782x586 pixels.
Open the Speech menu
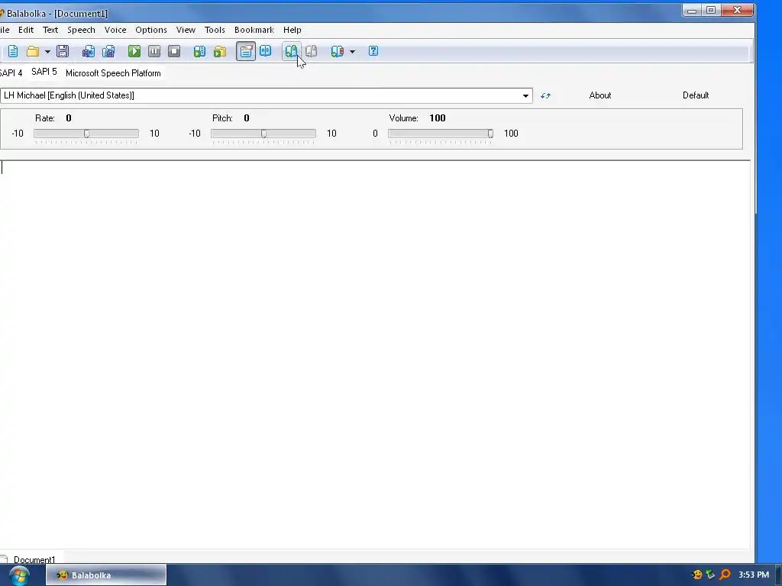tap(81, 30)
